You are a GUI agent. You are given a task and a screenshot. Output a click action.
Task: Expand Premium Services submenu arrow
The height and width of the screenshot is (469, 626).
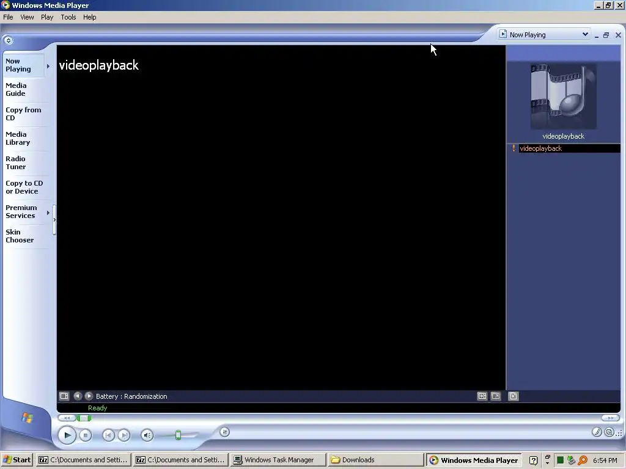[x=48, y=213]
